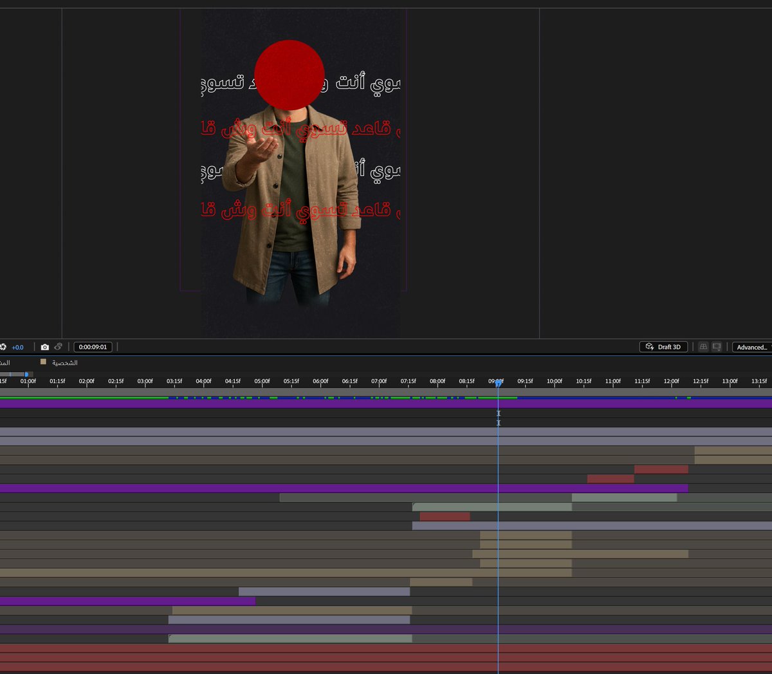Click the 05:00f mark on time ruler
This screenshot has height=674, width=772.
262,381
